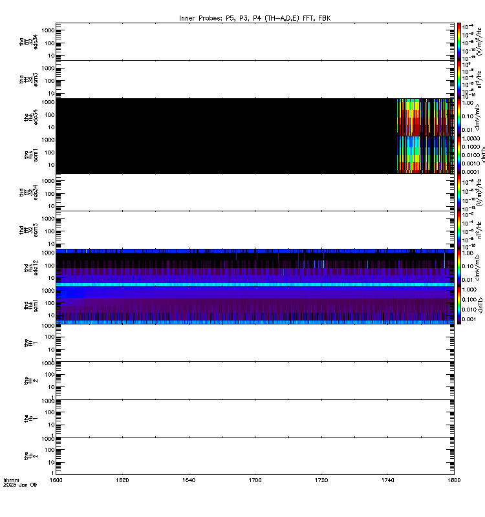Click the 1000 tick in the top tha edc34 panel
The height and width of the screenshot is (517, 485).
[x=48, y=30]
